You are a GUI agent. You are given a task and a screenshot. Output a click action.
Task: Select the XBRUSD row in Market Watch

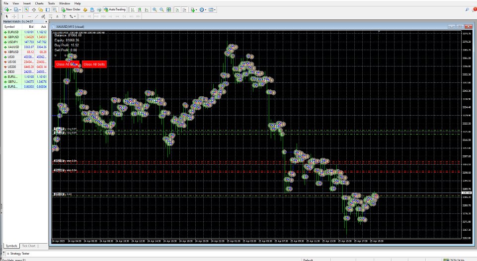point(25,52)
